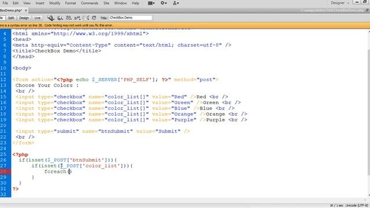Open the Extend Dreamweaver gear dropdown

pyautogui.click(x=164, y=3)
